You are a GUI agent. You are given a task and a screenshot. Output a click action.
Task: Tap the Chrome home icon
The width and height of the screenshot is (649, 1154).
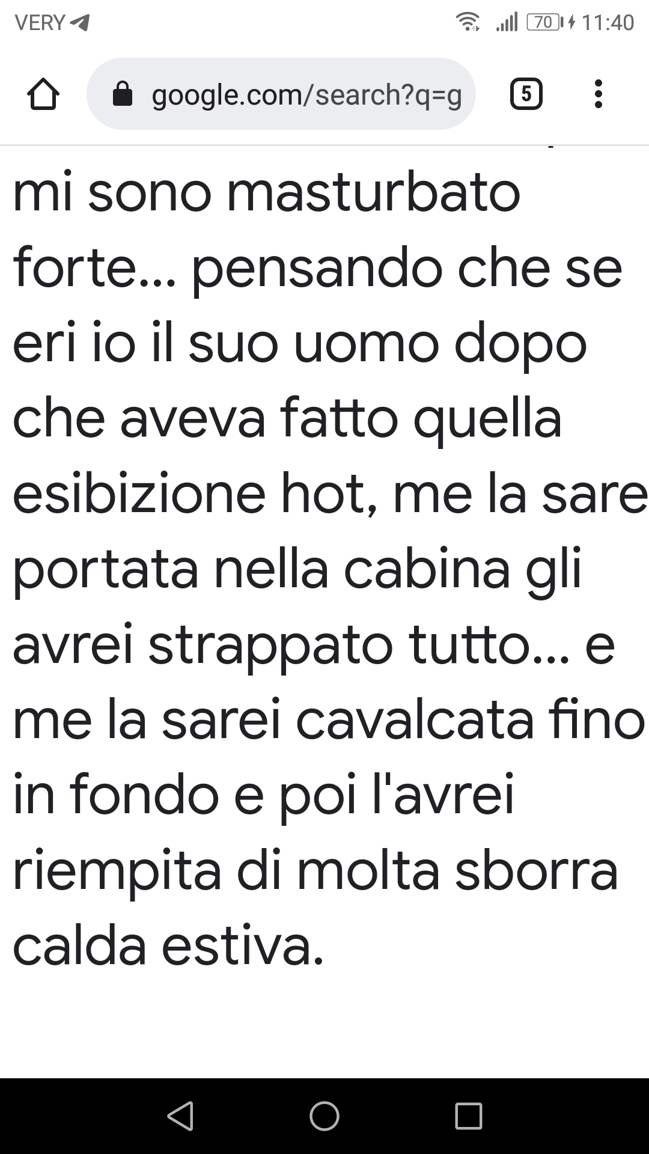pos(43,94)
